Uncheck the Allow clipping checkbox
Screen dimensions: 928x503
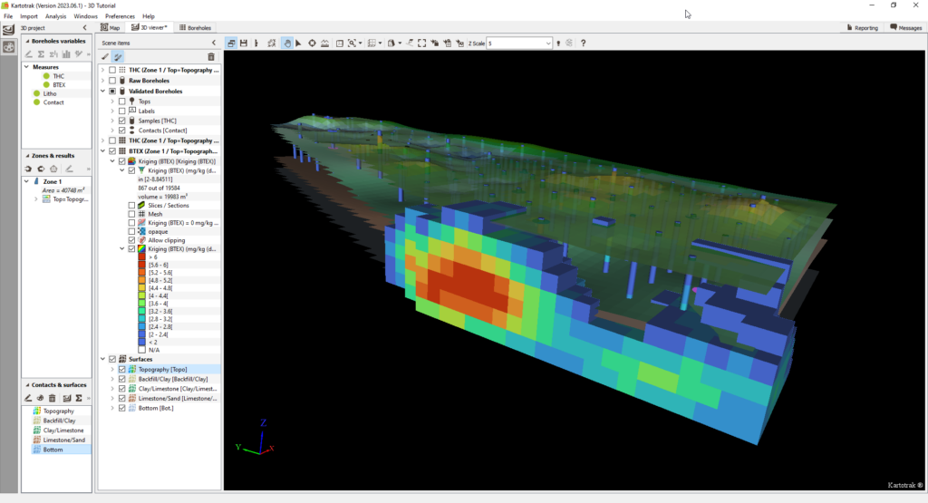[132, 240]
